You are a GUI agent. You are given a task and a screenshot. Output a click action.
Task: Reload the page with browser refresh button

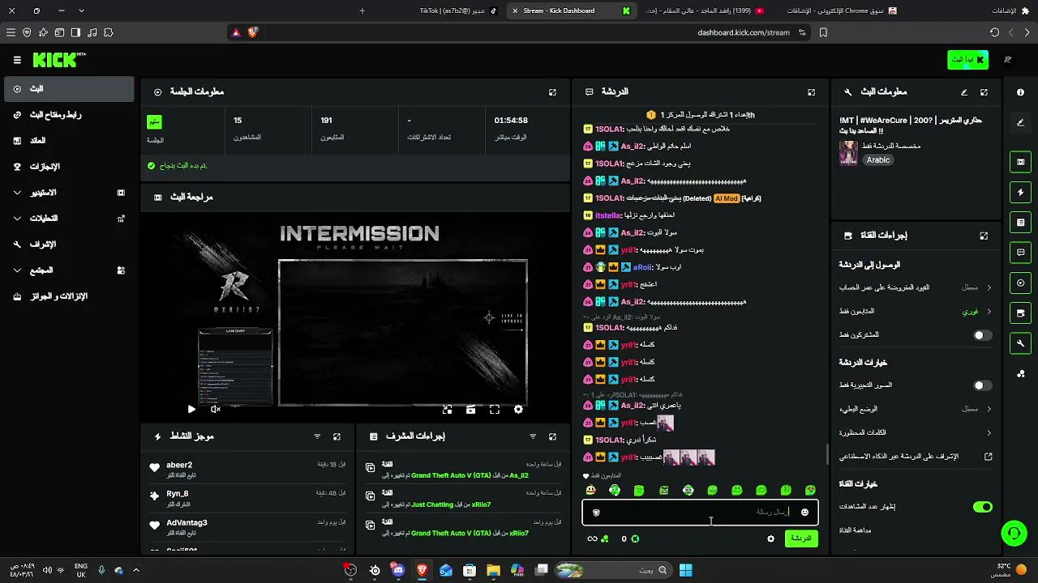[x=994, y=32]
